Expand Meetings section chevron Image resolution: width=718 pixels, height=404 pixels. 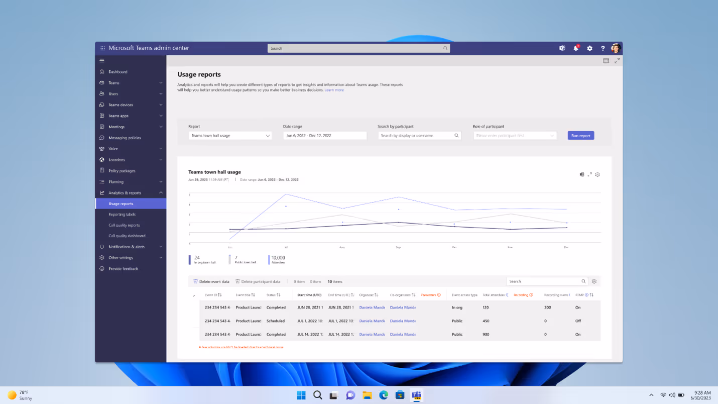tap(161, 127)
